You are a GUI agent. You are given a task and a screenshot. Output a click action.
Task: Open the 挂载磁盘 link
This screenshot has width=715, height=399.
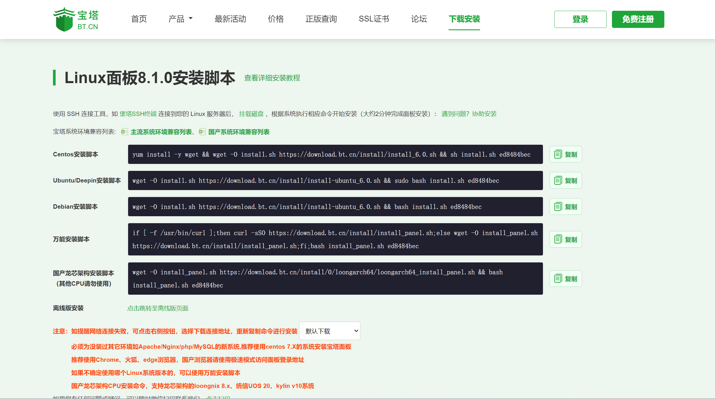(251, 114)
